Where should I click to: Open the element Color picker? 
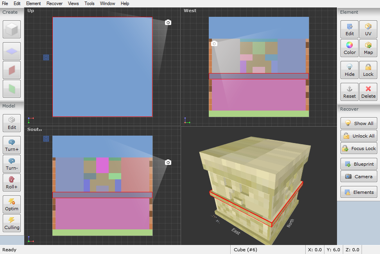[x=350, y=48]
